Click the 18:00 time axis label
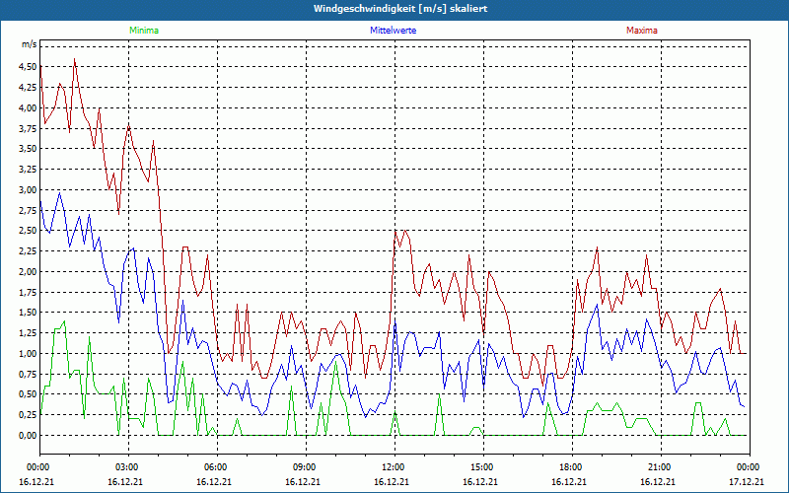 click(x=572, y=467)
